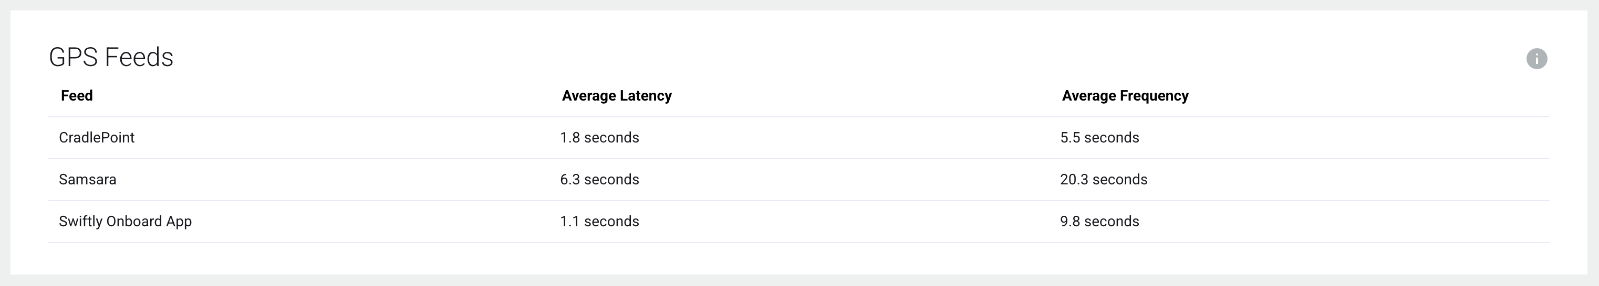
Task: Click CradlePoint's 5.5 seconds frequency value
Action: [1099, 137]
